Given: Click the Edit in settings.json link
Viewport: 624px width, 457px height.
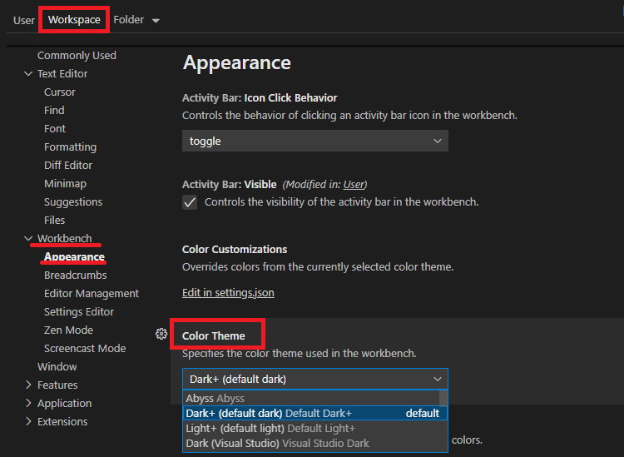Looking at the screenshot, I should (x=228, y=293).
